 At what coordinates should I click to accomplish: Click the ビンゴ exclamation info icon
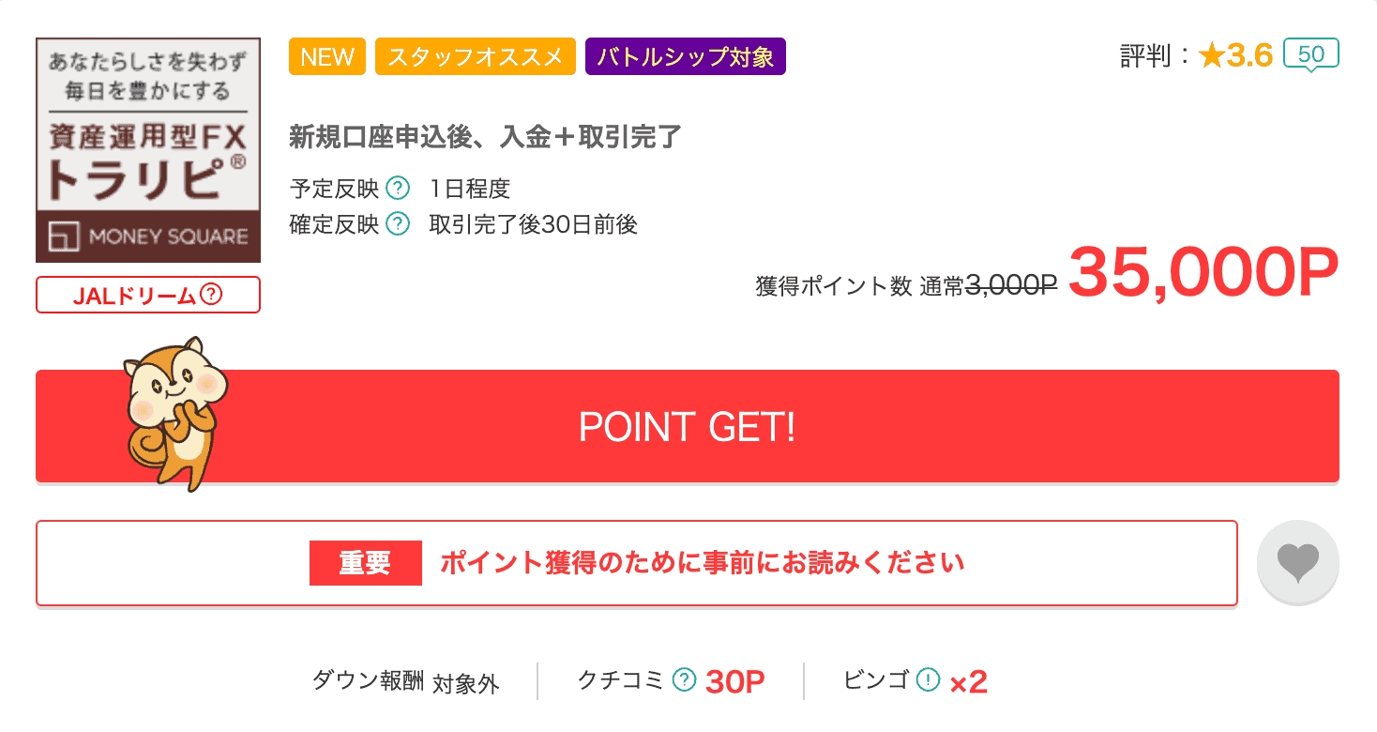click(930, 680)
